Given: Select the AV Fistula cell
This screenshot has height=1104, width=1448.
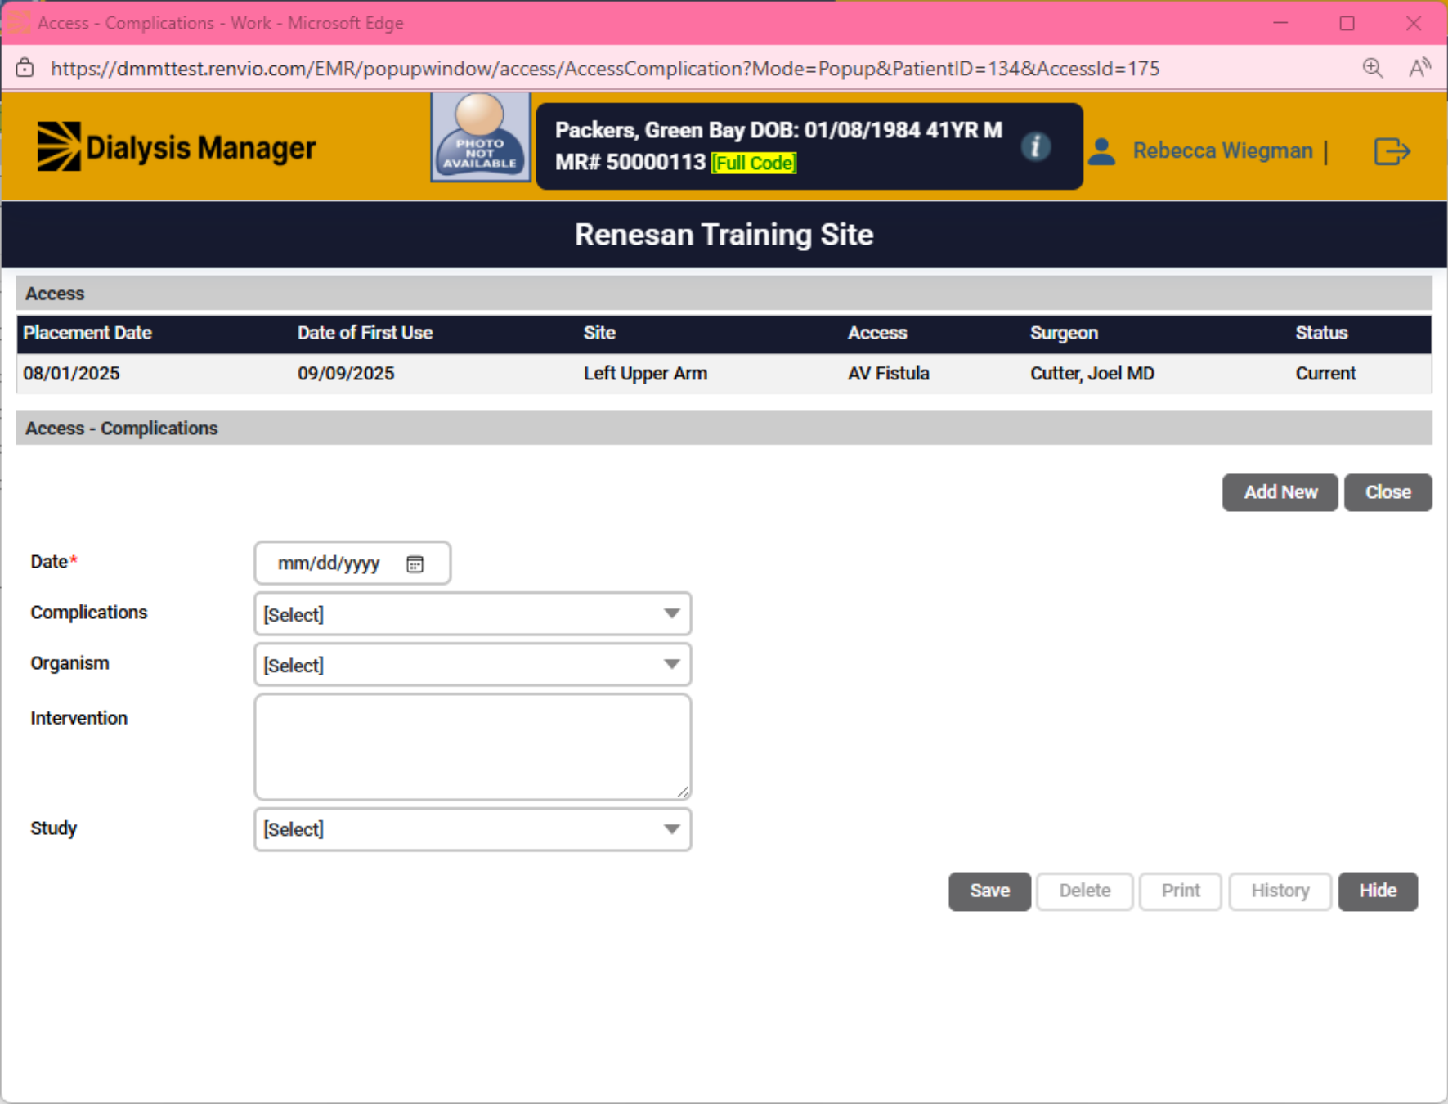Looking at the screenshot, I should [x=889, y=374].
